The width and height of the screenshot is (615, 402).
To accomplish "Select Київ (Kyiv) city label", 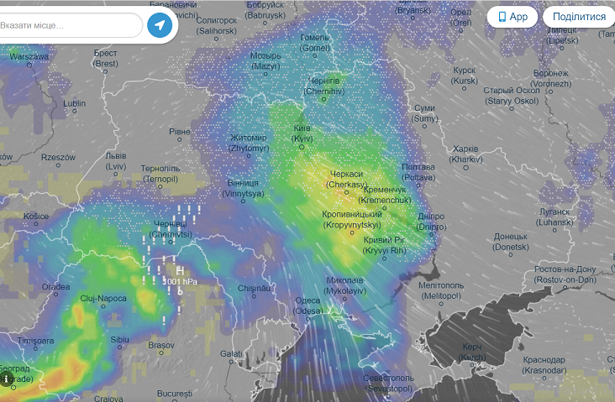I will pos(302,133).
